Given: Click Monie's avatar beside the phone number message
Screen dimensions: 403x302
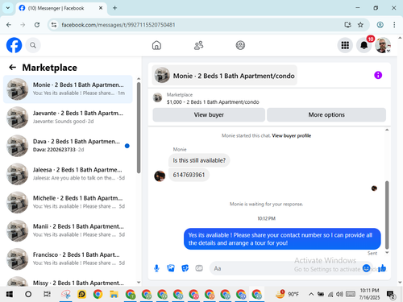Looking at the screenshot, I should 160,176.
